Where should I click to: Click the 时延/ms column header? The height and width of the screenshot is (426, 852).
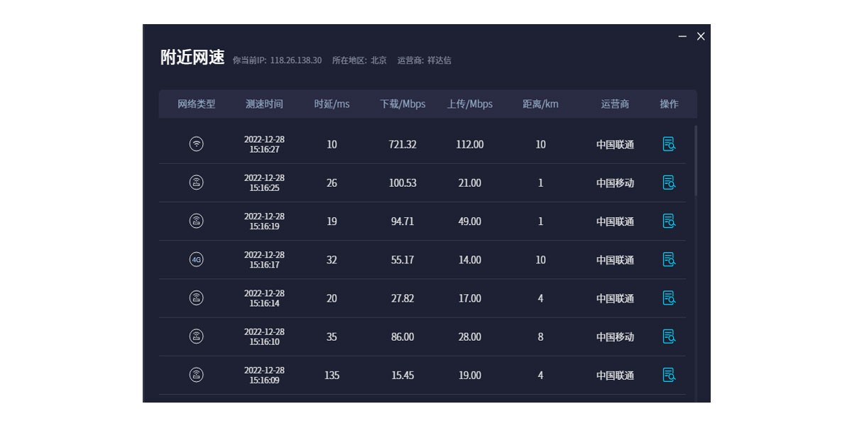(332, 104)
